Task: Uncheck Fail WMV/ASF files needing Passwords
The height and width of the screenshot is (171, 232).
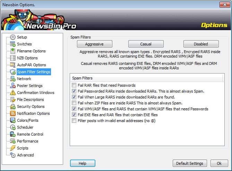Action: [x=74, y=109]
